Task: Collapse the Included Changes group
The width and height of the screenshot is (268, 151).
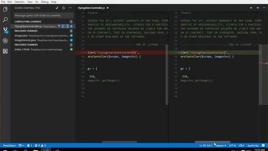Action: 26,31
